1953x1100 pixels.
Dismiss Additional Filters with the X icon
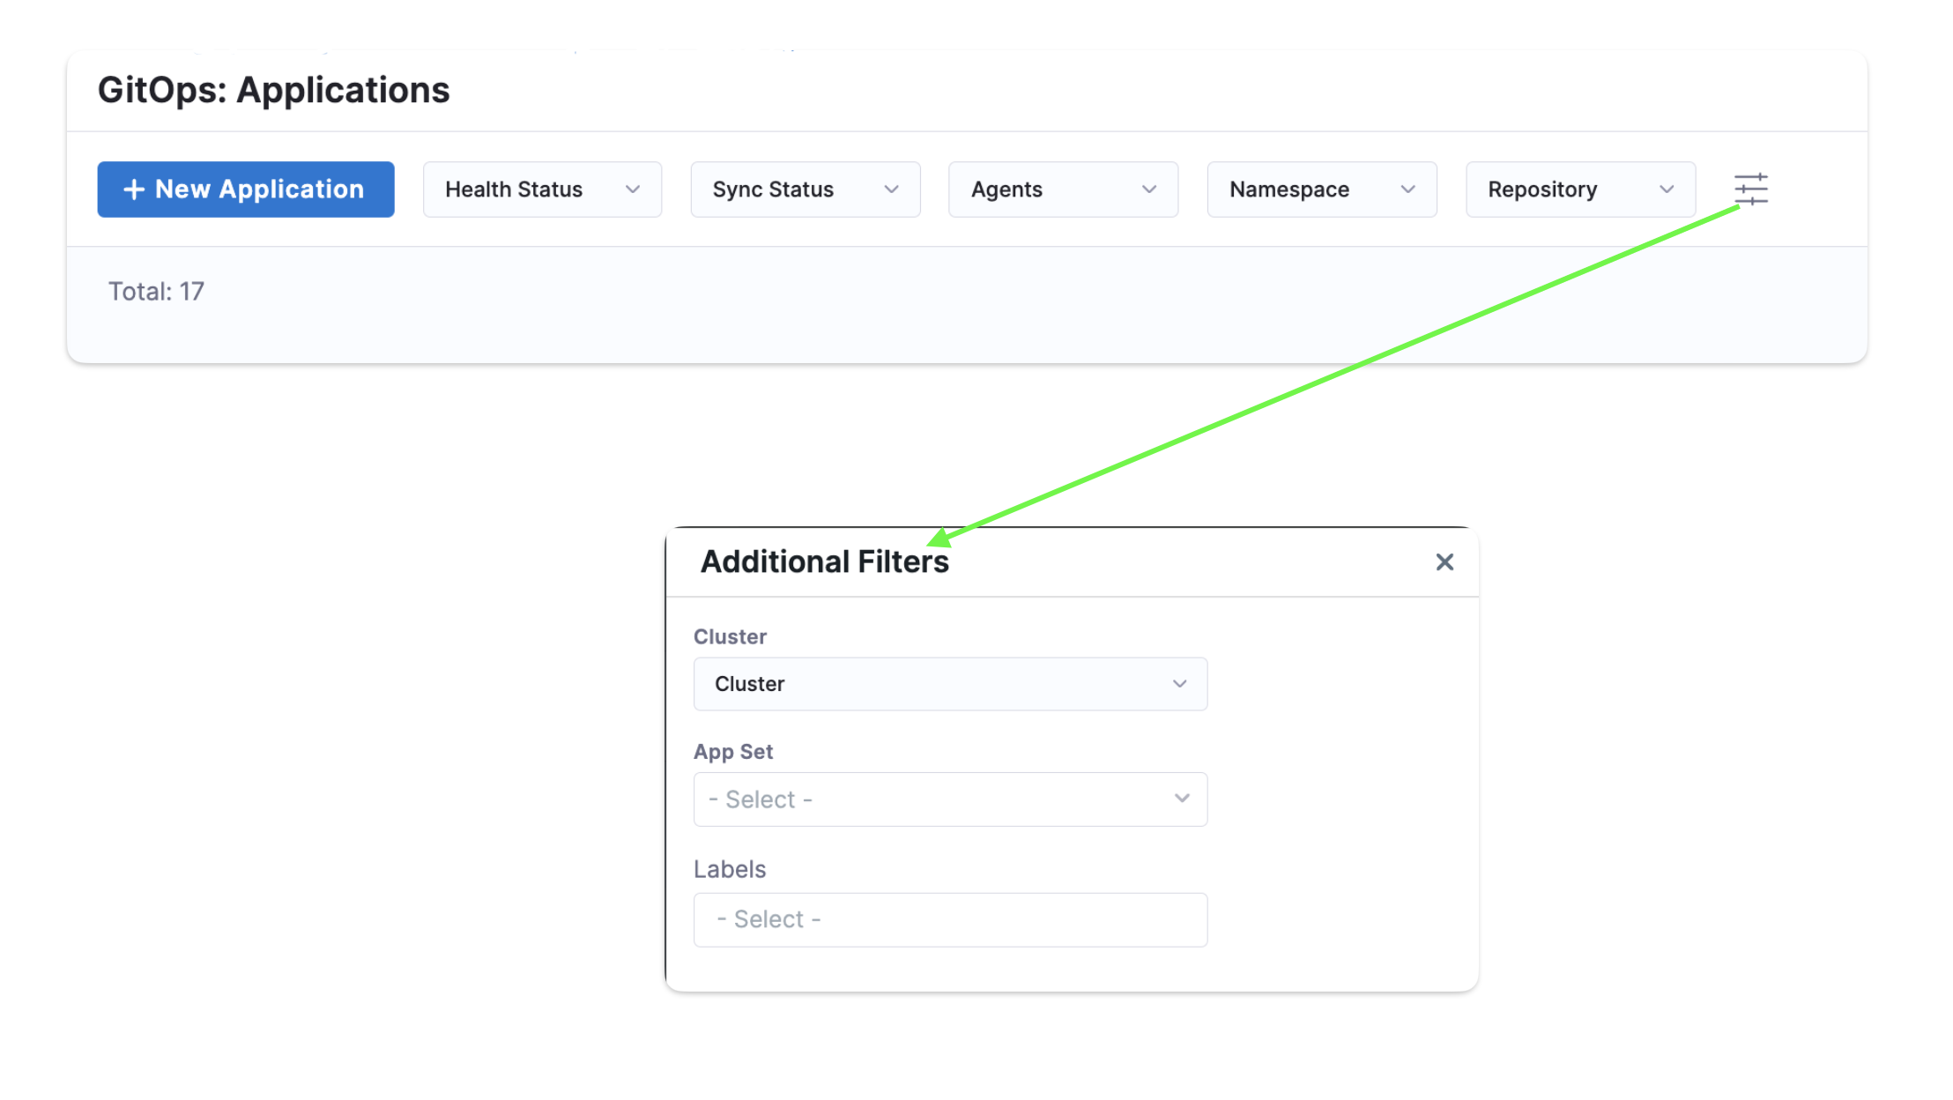(1444, 561)
